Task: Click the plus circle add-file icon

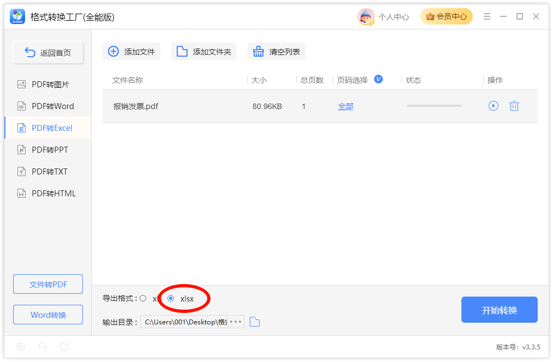Action: (113, 51)
